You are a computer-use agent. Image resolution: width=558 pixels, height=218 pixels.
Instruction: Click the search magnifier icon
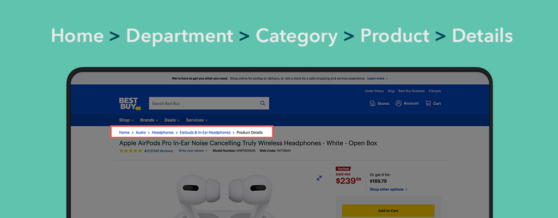263,104
